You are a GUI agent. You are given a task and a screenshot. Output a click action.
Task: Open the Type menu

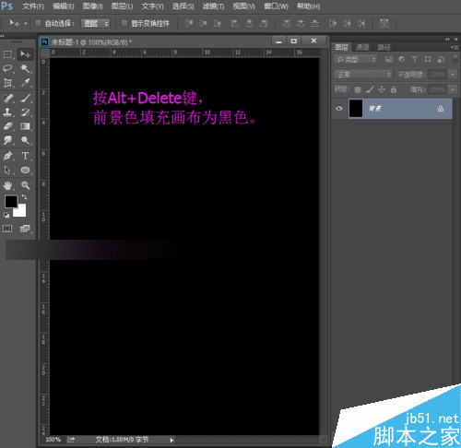pos(152,6)
